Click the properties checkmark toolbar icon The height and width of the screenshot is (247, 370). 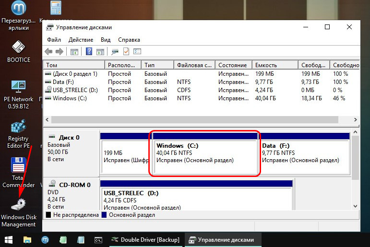tap(126, 51)
